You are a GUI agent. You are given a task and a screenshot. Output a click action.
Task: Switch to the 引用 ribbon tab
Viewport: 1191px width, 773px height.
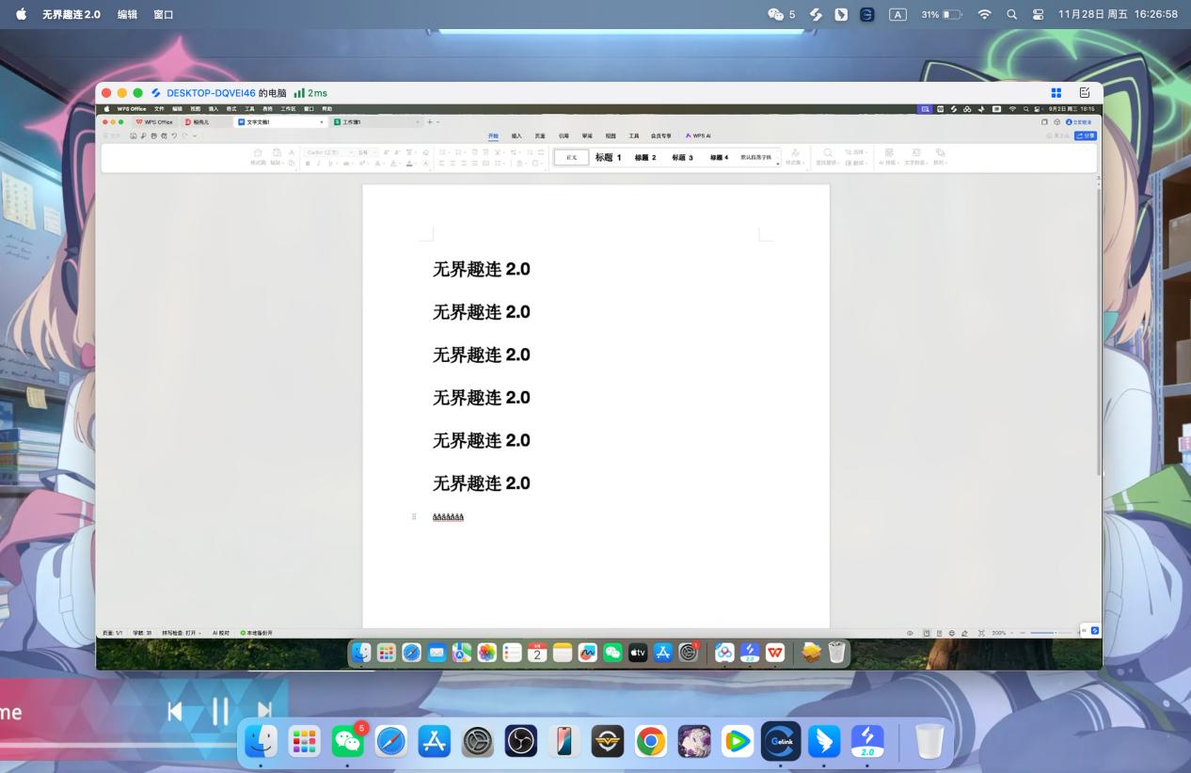pyautogui.click(x=564, y=135)
